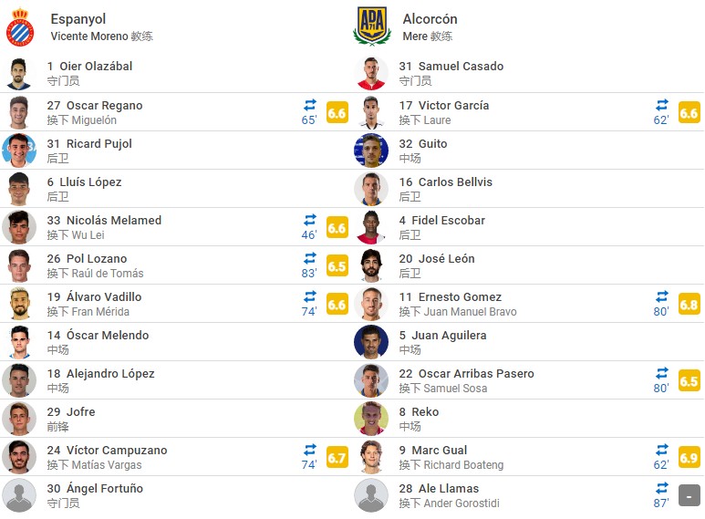Viewport: 705px width, 519px height.
Task: Click Ale Llamas's grey dash rating badge
Action: click(689, 496)
